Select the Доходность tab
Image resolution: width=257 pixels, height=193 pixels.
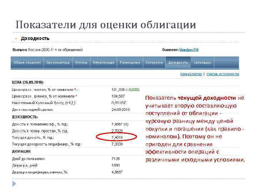(x=178, y=63)
